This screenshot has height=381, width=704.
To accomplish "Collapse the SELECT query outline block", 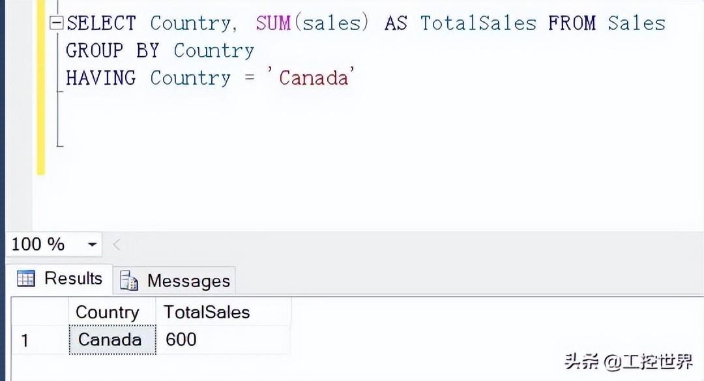I will click(57, 23).
